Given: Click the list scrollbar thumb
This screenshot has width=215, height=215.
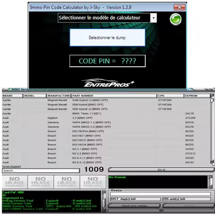Looking at the screenshot, I should click(x=212, y=100).
